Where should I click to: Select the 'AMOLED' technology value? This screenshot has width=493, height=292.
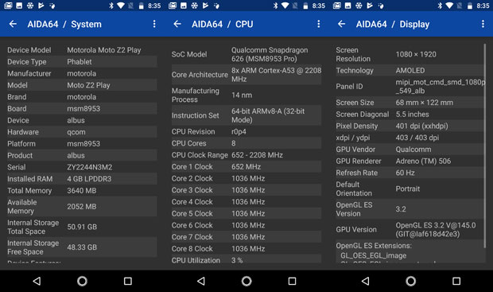coord(410,71)
